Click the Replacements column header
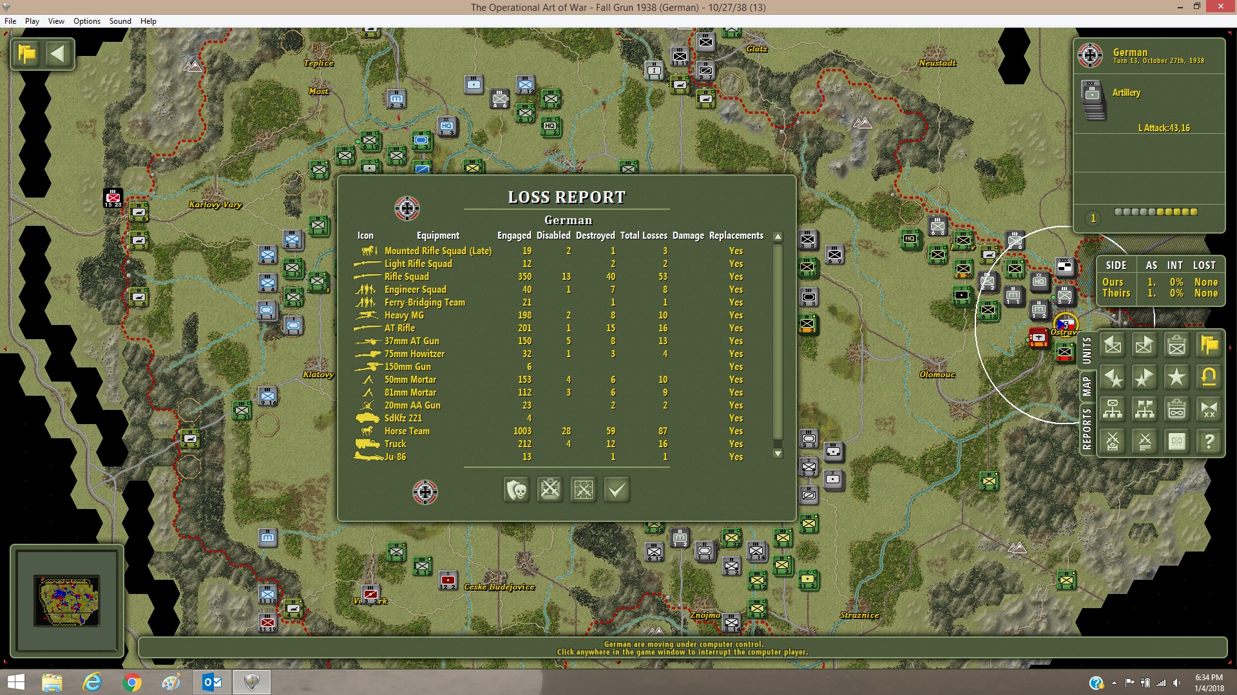 point(736,236)
